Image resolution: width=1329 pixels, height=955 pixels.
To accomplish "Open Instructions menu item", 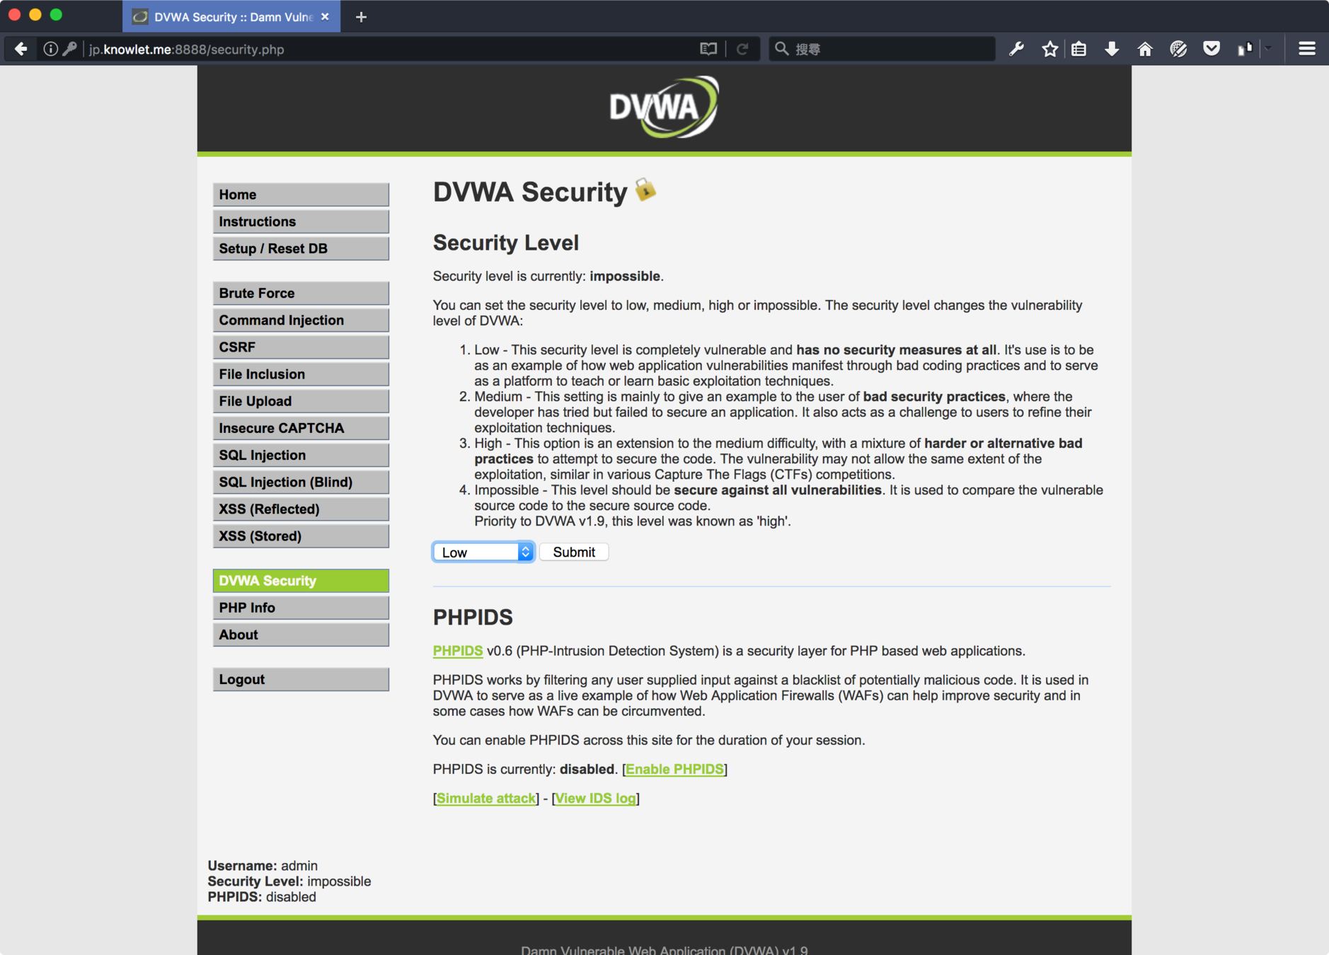I will pyautogui.click(x=301, y=221).
